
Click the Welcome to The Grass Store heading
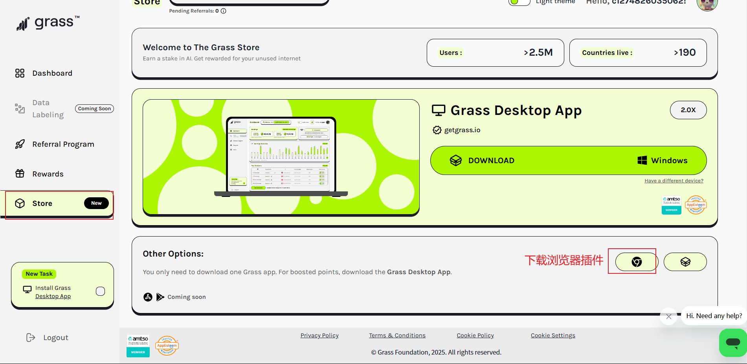(201, 47)
